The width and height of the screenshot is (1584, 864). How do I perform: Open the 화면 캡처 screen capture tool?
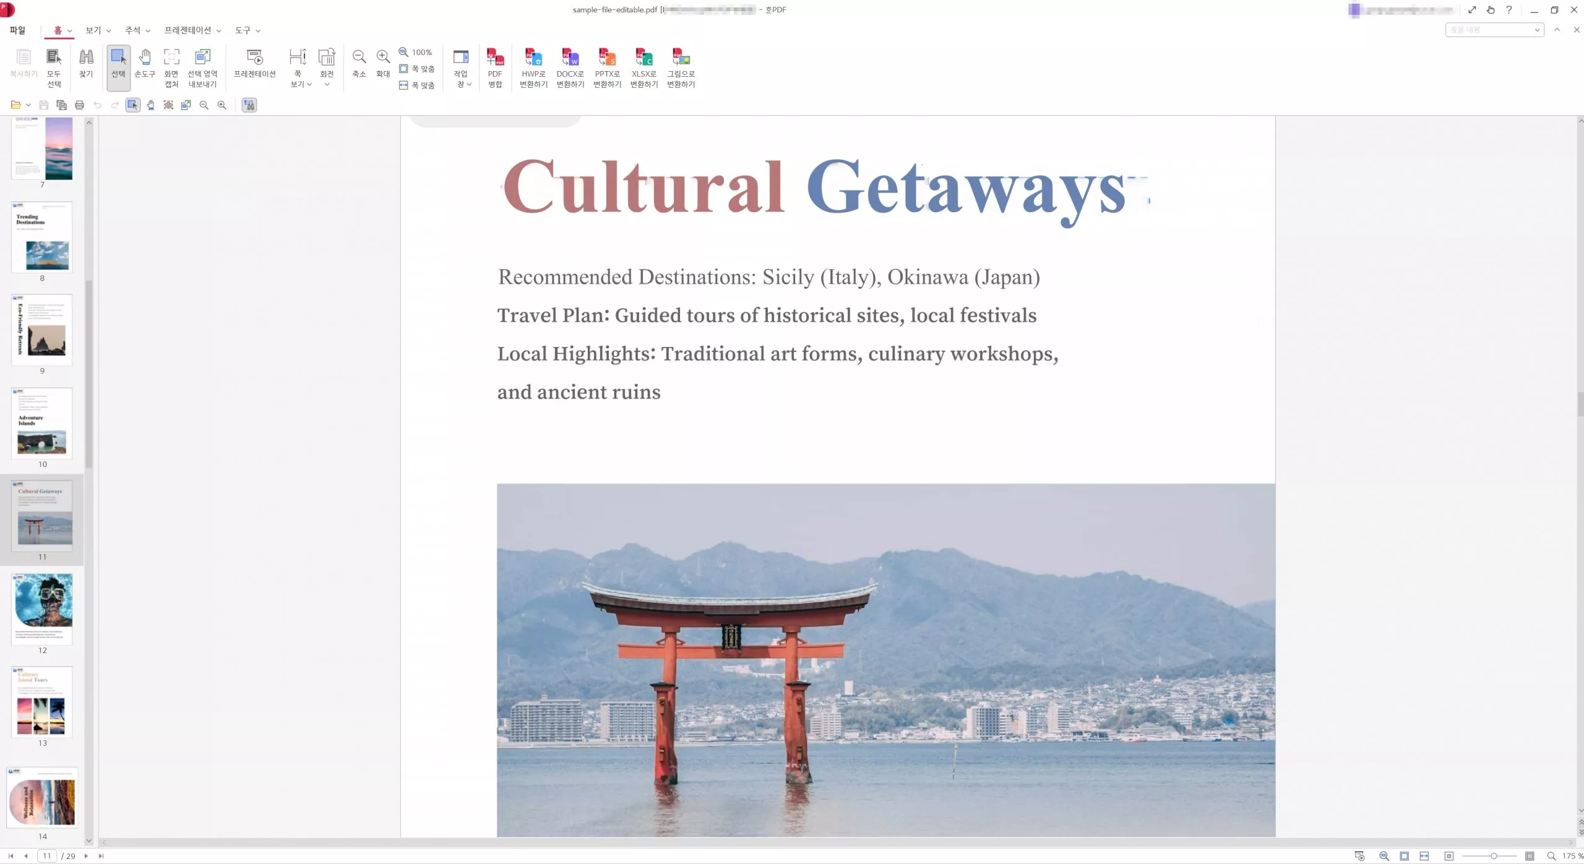(171, 65)
